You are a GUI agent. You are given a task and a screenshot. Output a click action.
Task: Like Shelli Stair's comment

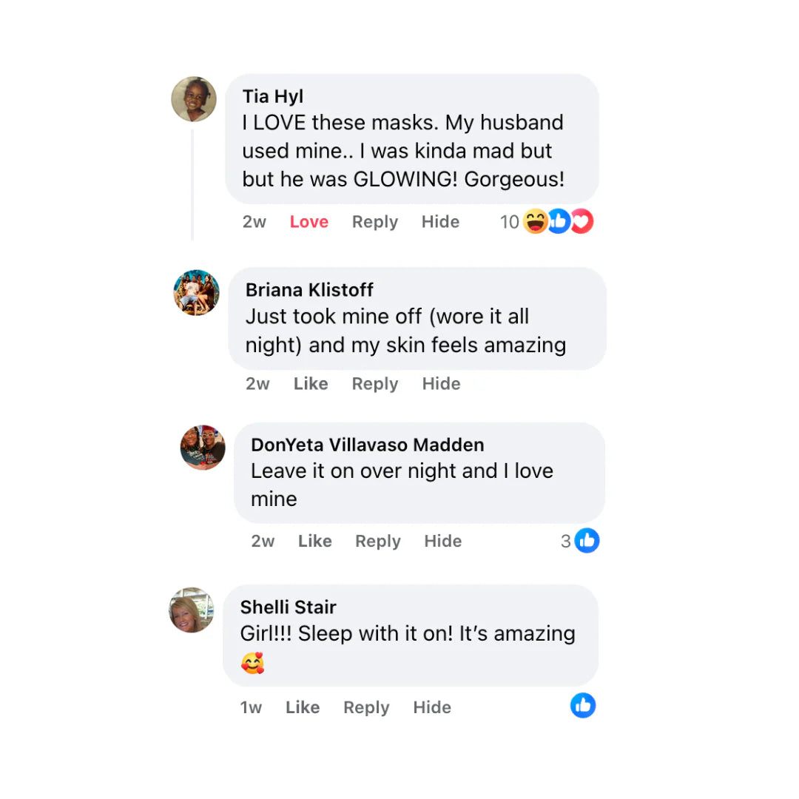(x=302, y=707)
